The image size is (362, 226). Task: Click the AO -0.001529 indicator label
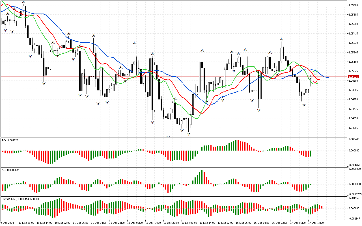[10, 140]
